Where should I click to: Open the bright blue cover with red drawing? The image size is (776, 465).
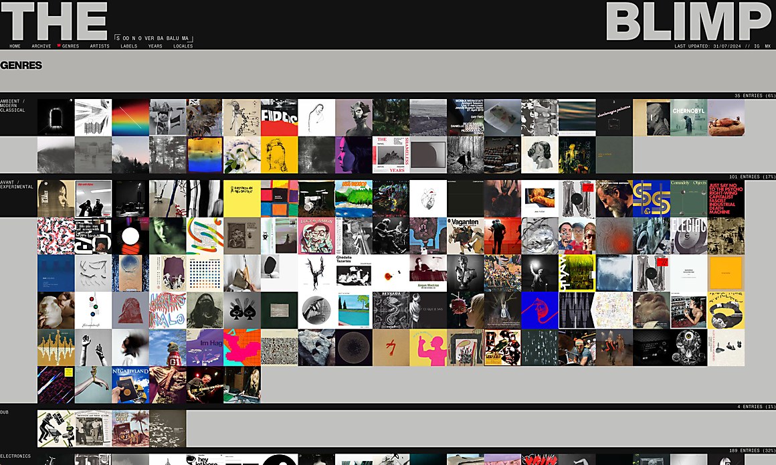[x=539, y=310]
